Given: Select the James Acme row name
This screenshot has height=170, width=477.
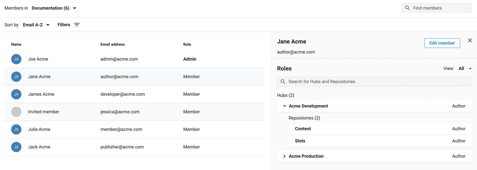Looking at the screenshot, I should 41,94.
